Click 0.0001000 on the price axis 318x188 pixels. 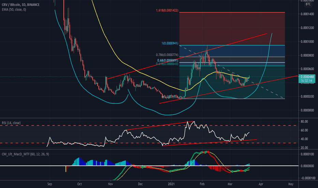(307, 41)
